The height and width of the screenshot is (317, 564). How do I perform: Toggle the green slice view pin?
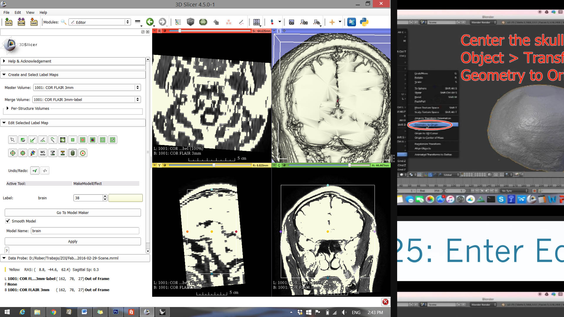pos(274,165)
